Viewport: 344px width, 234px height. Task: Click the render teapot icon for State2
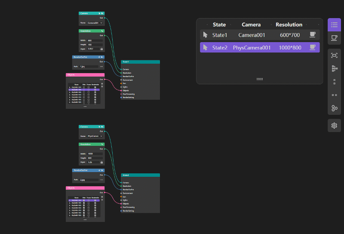pos(313,47)
